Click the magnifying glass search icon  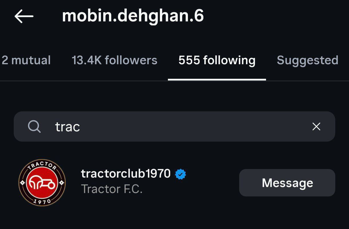[x=34, y=126]
